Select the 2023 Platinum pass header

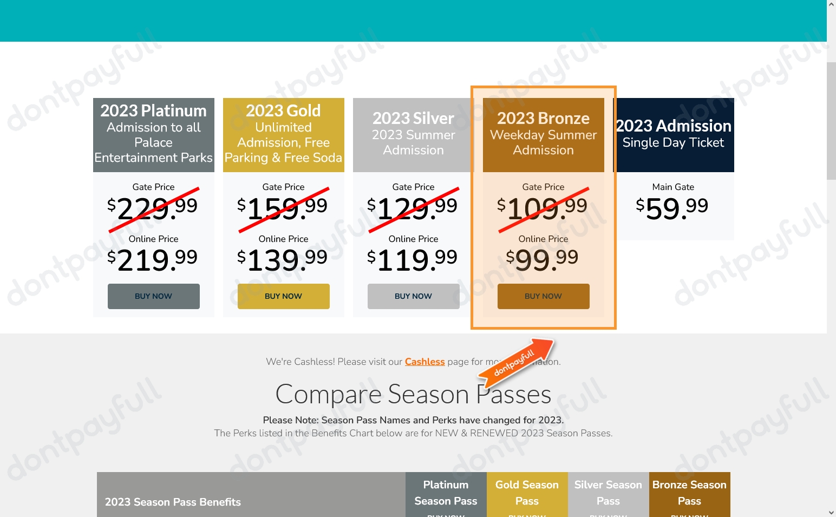[154, 135]
